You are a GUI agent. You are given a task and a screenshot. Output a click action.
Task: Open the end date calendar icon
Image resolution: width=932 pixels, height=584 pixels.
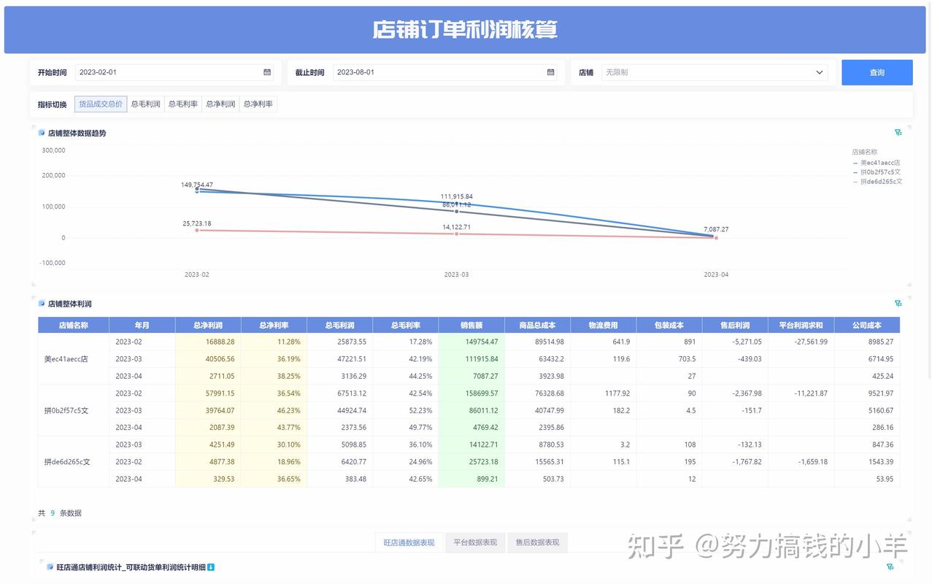coord(550,72)
